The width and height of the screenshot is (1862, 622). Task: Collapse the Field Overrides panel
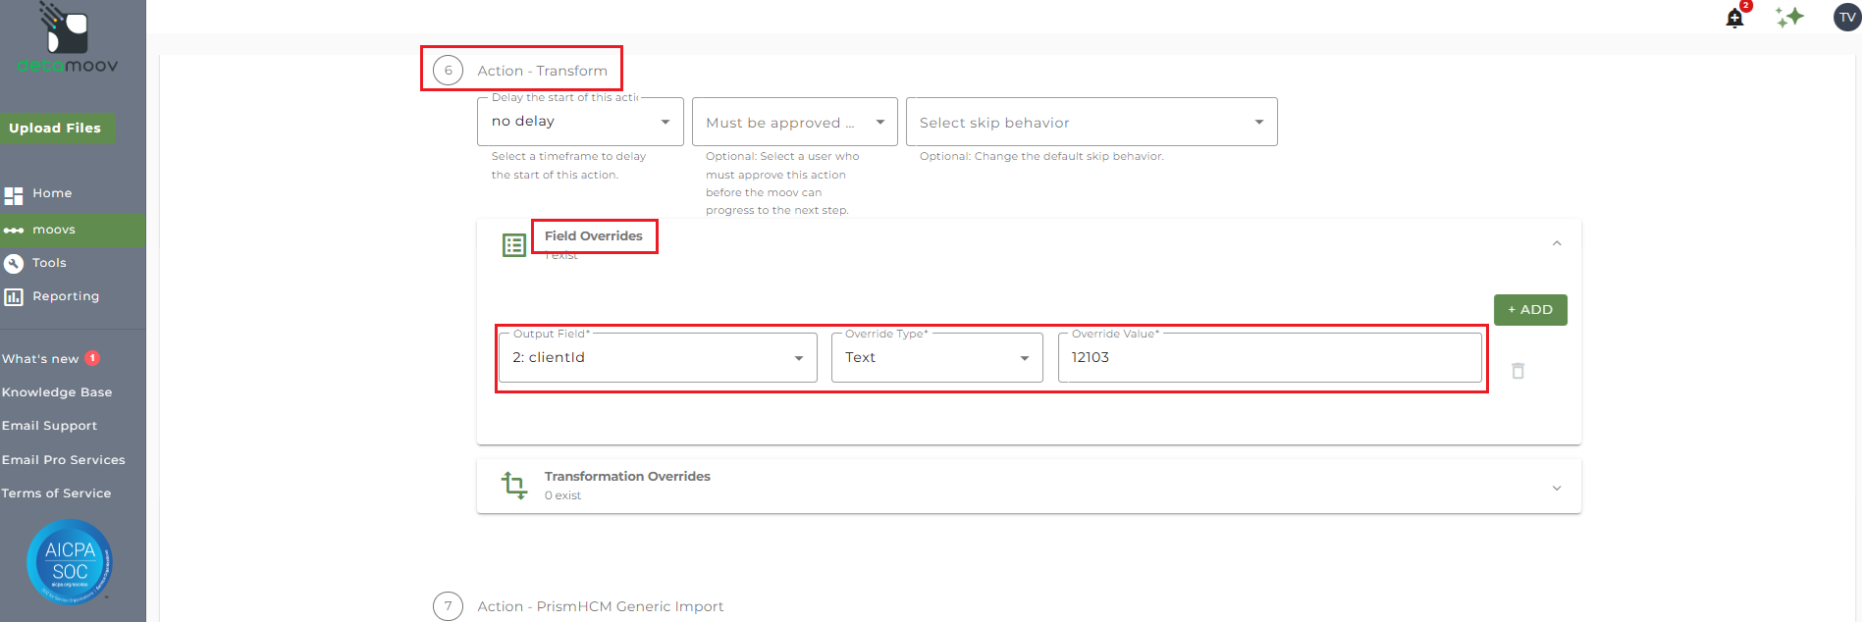point(1557,244)
